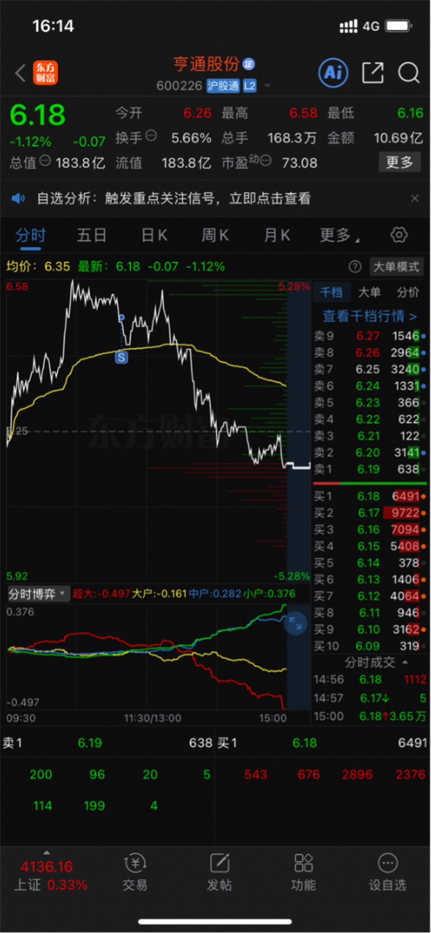Open the 东方财富 logo icon

pyautogui.click(x=45, y=73)
